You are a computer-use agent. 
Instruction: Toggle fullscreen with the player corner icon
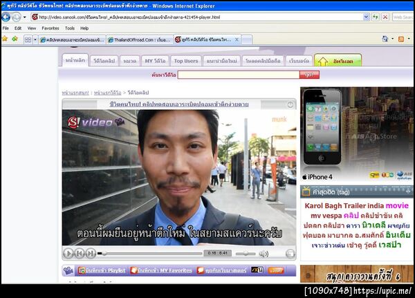click(290, 254)
